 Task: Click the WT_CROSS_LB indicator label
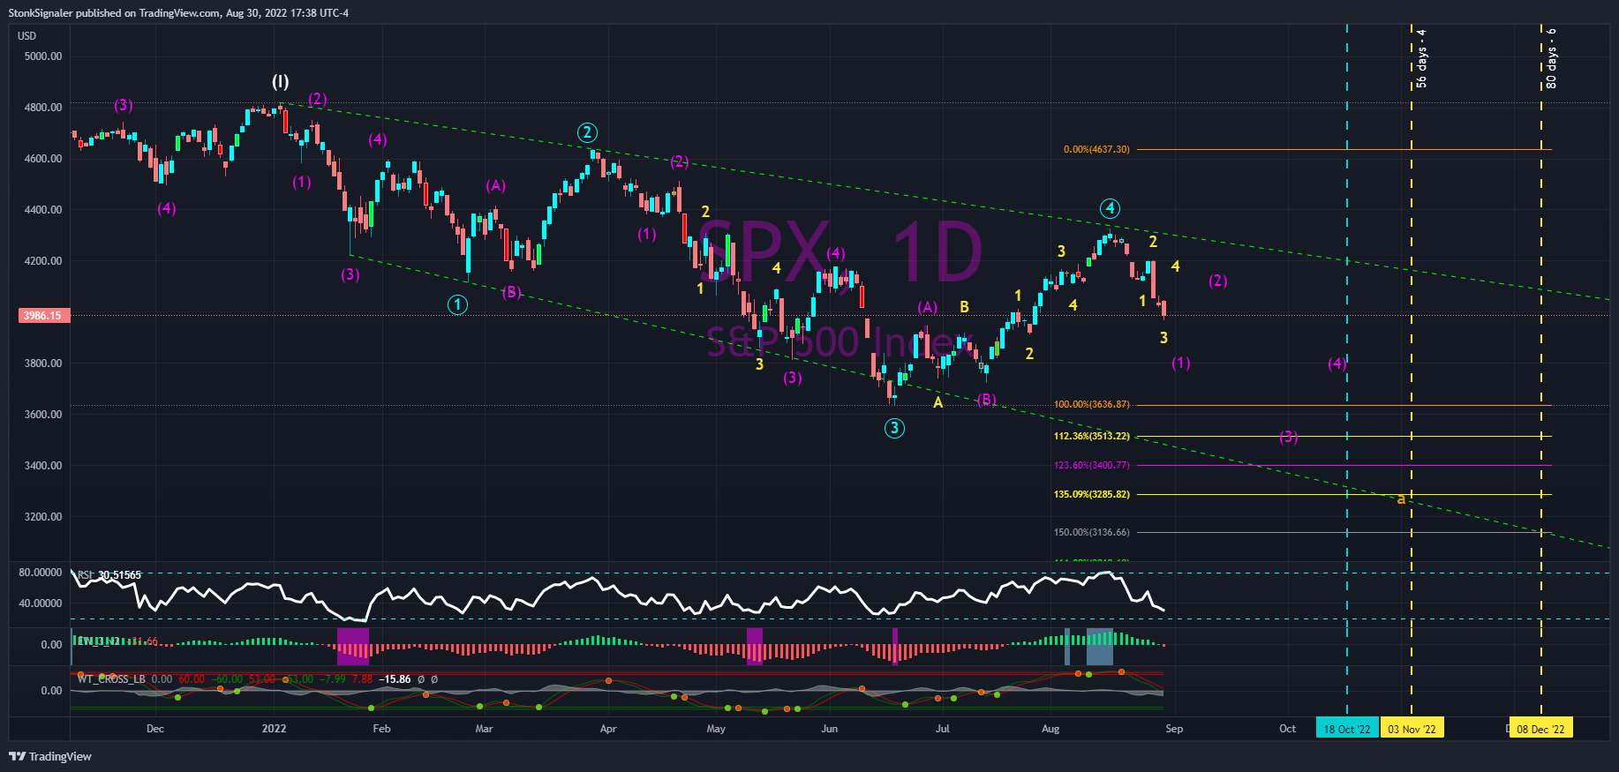click(111, 679)
